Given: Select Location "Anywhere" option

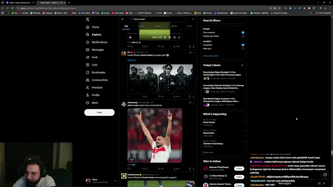Looking at the screenshot, I should pyautogui.click(x=243, y=45).
